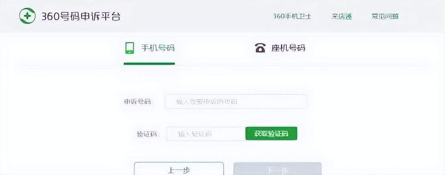Click the landline telephone icon beside 座机号码
The height and width of the screenshot is (175, 445).
click(x=260, y=48)
